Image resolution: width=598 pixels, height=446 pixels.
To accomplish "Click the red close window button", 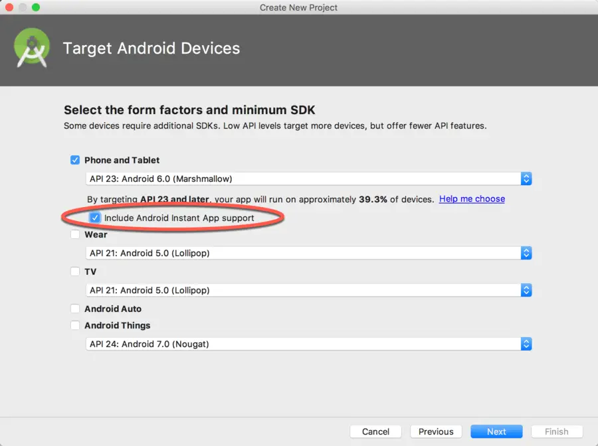I will tap(9, 7).
